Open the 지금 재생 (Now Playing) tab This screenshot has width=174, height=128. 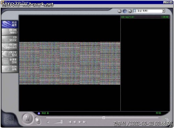(10, 24)
